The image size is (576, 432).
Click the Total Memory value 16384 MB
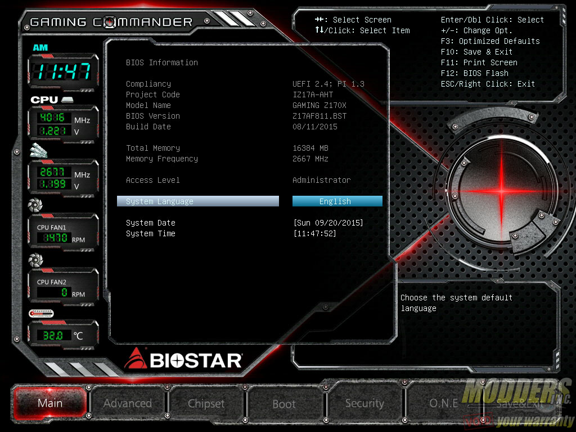click(x=310, y=148)
